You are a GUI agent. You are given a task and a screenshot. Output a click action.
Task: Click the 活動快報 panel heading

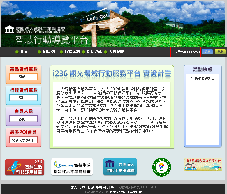point(203,69)
